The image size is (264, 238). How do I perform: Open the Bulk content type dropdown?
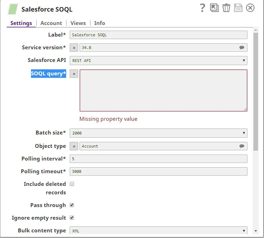coord(158,231)
